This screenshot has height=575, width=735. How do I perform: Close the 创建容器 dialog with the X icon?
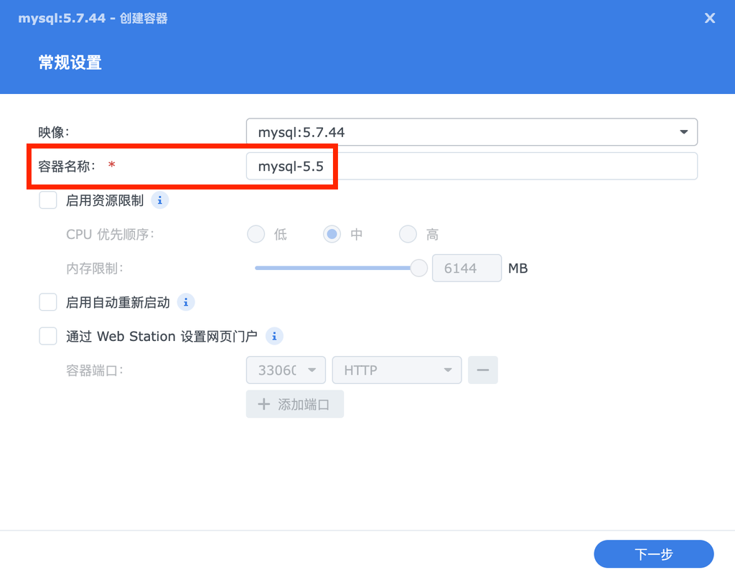tap(710, 18)
